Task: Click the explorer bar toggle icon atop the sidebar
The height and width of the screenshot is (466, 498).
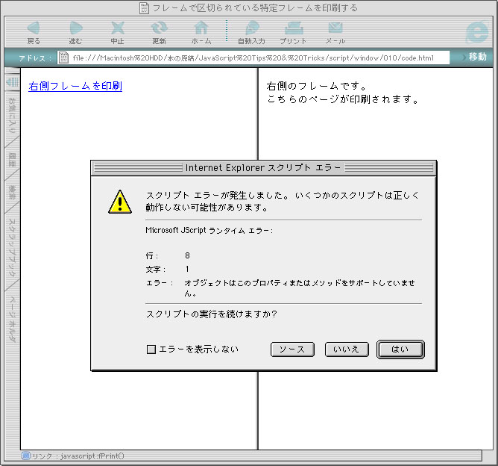Action: pyautogui.click(x=13, y=82)
